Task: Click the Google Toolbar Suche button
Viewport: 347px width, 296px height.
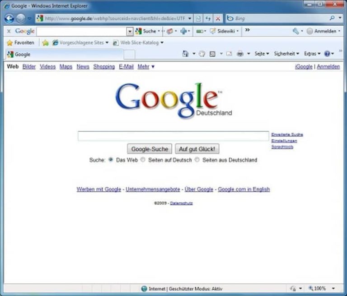Action: pyautogui.click(x=146, y=31)
